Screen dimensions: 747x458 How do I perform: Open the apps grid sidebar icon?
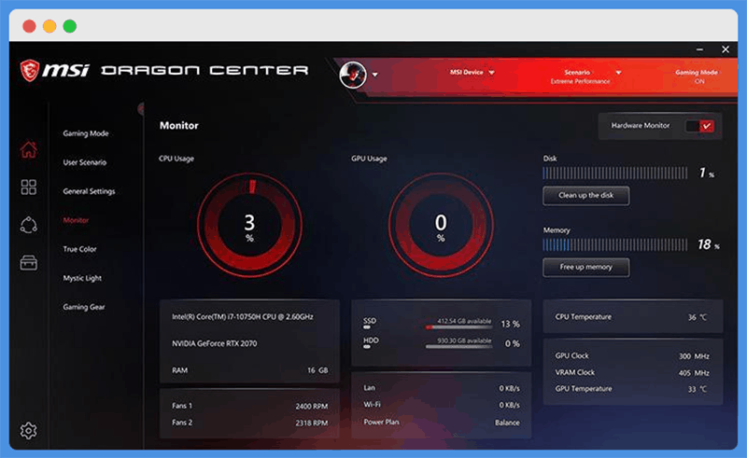(29, 187)
